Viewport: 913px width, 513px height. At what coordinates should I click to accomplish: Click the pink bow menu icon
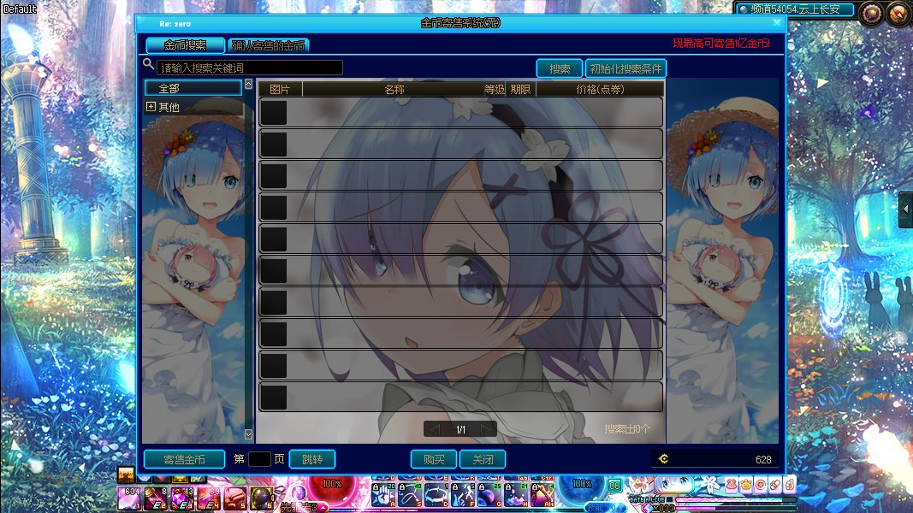(x=732, y=485)
